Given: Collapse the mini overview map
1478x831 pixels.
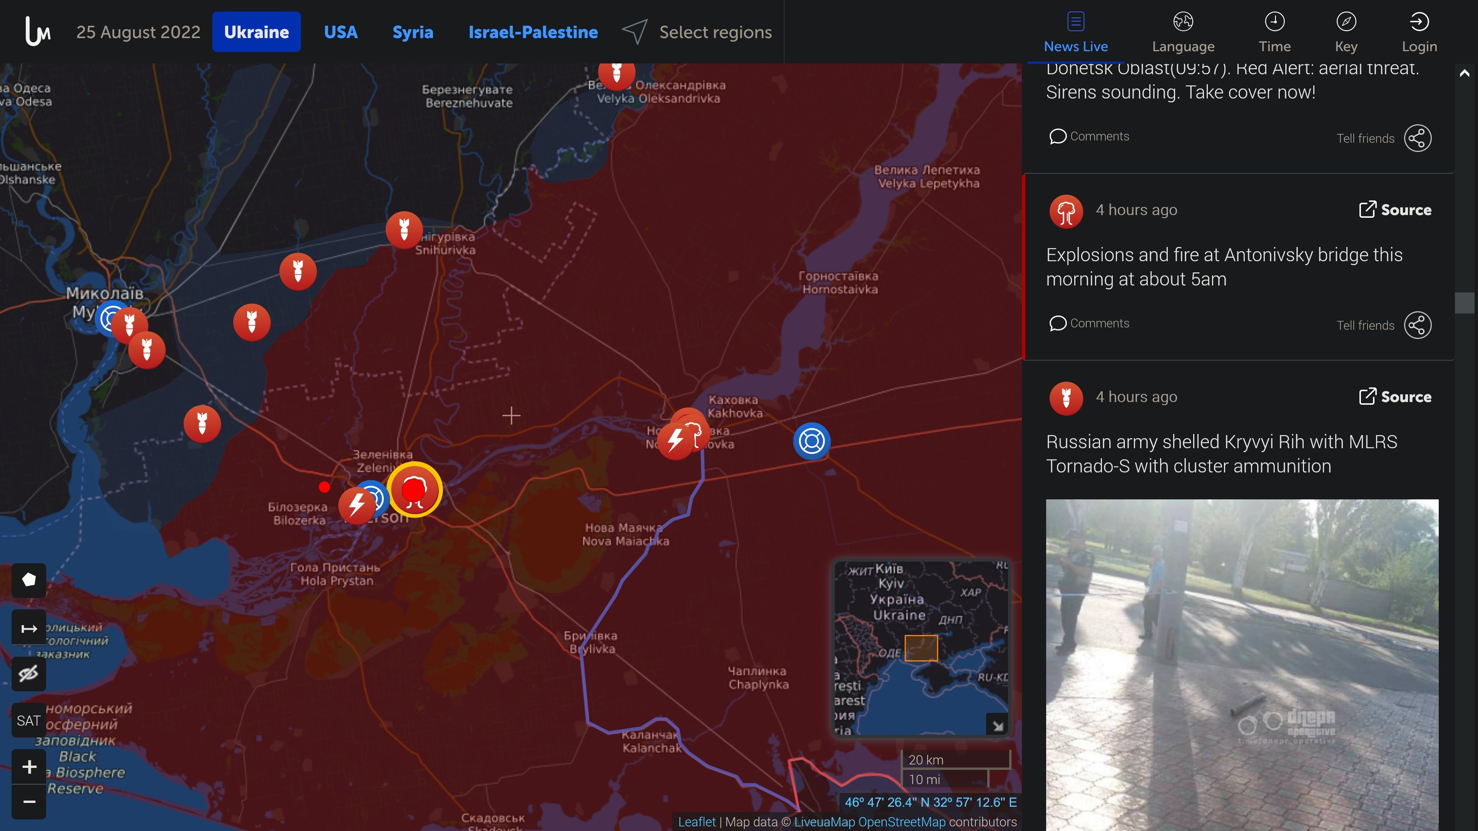Looking at the screenshot, I should [x=998, y=725].
